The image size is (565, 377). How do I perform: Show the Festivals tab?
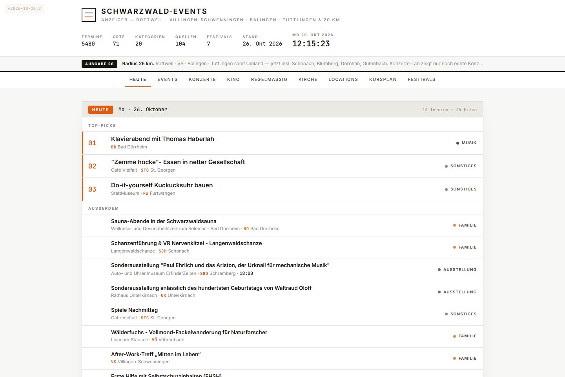point(421,79)
